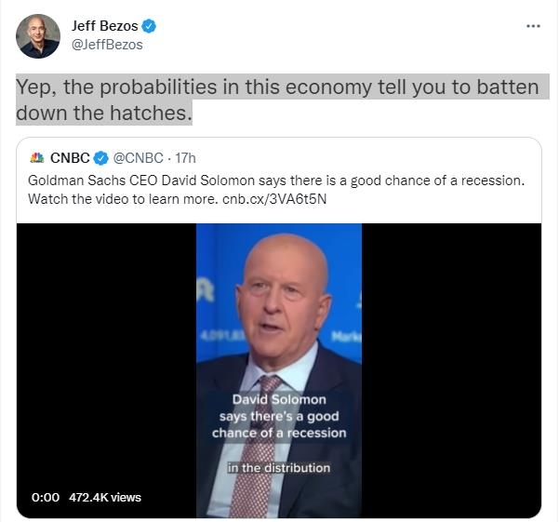Click the "chance of a recession" video caption
The image size is (559, 522).
pyautogui.click(x=279, y=433)
